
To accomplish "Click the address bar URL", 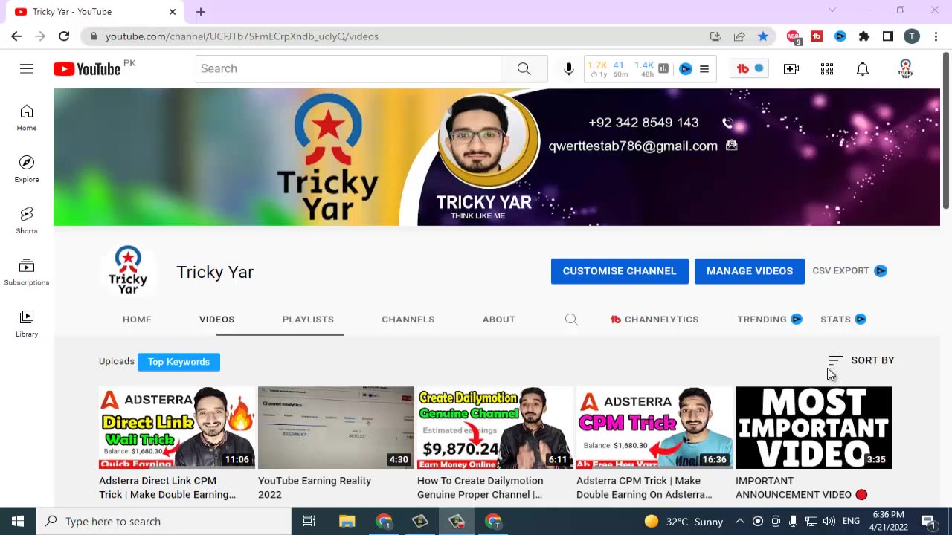I will click(242, 36).
